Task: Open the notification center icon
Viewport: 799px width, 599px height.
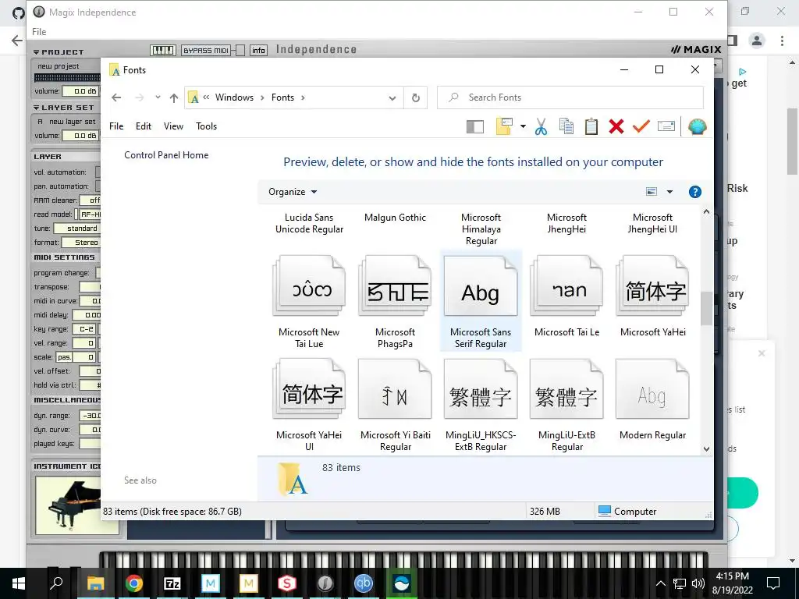Action: point(773,583)
